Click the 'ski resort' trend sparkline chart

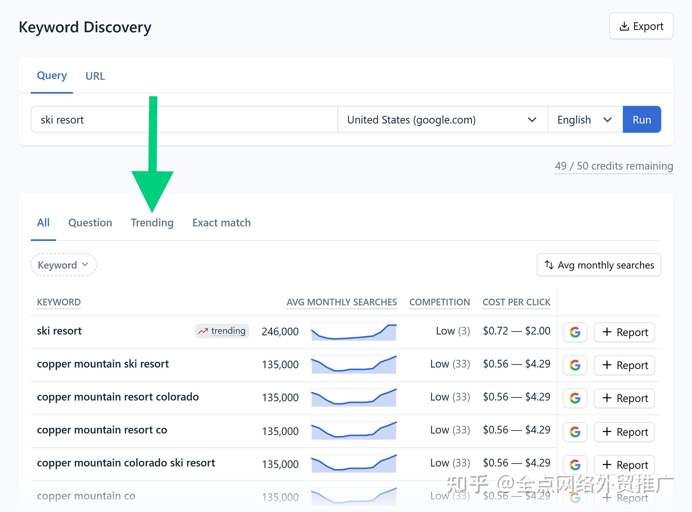pos(354,332)
